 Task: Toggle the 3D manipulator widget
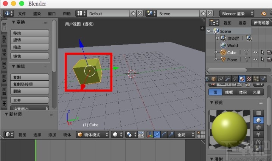[150, 134]
